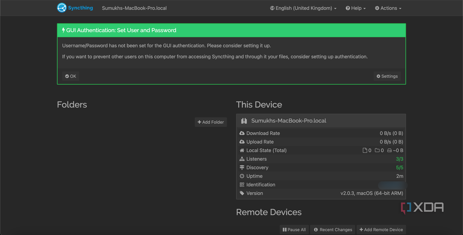Screen dimensions: 463x235
Task: Click the Identification QR code icon
Action: 242,185
